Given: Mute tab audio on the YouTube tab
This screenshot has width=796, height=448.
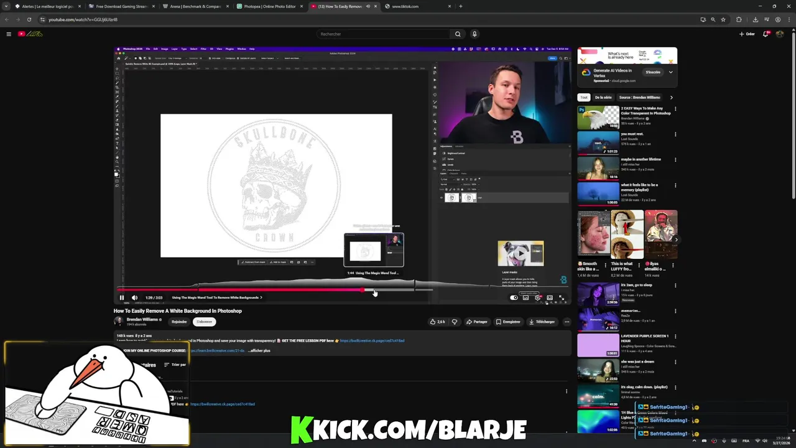Looking at the screenshot, I should pos(368,6).
